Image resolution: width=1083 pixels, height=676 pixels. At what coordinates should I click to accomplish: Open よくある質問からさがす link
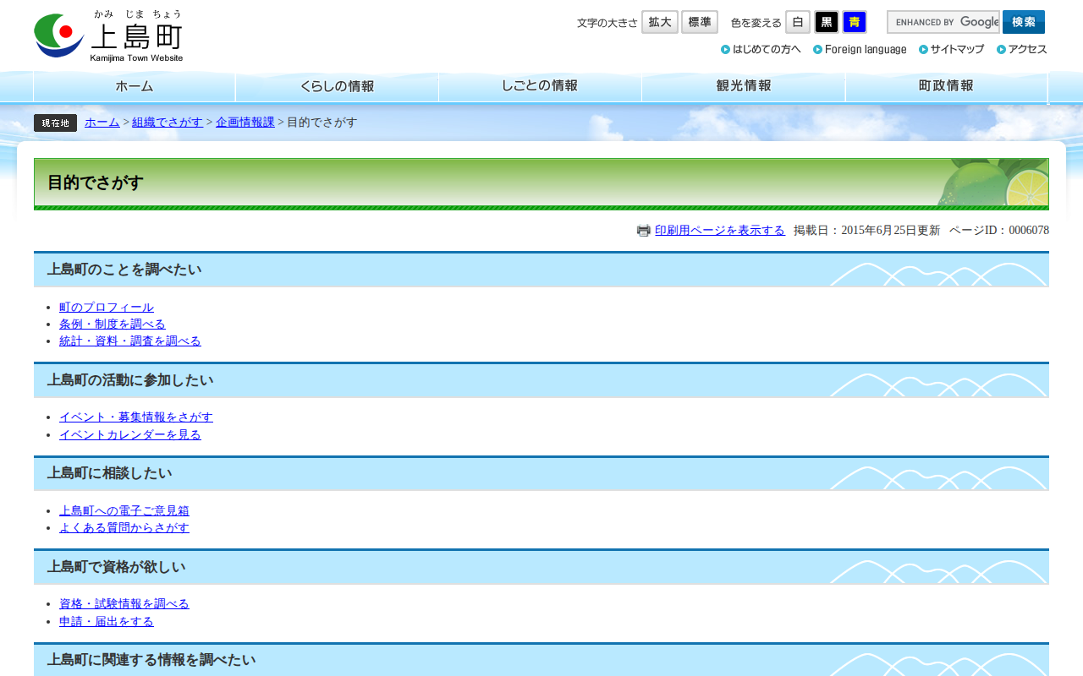pos(124,528)
